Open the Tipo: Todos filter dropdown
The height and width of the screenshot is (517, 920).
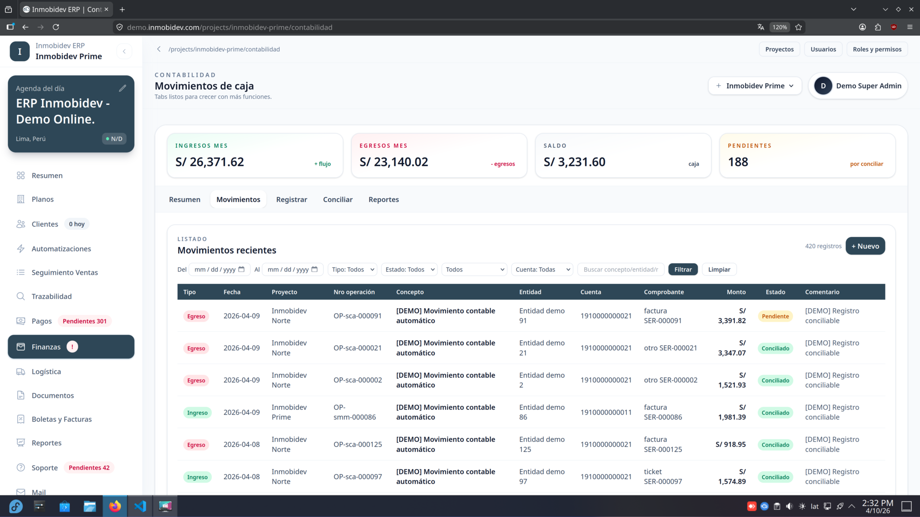click(352, 269)
